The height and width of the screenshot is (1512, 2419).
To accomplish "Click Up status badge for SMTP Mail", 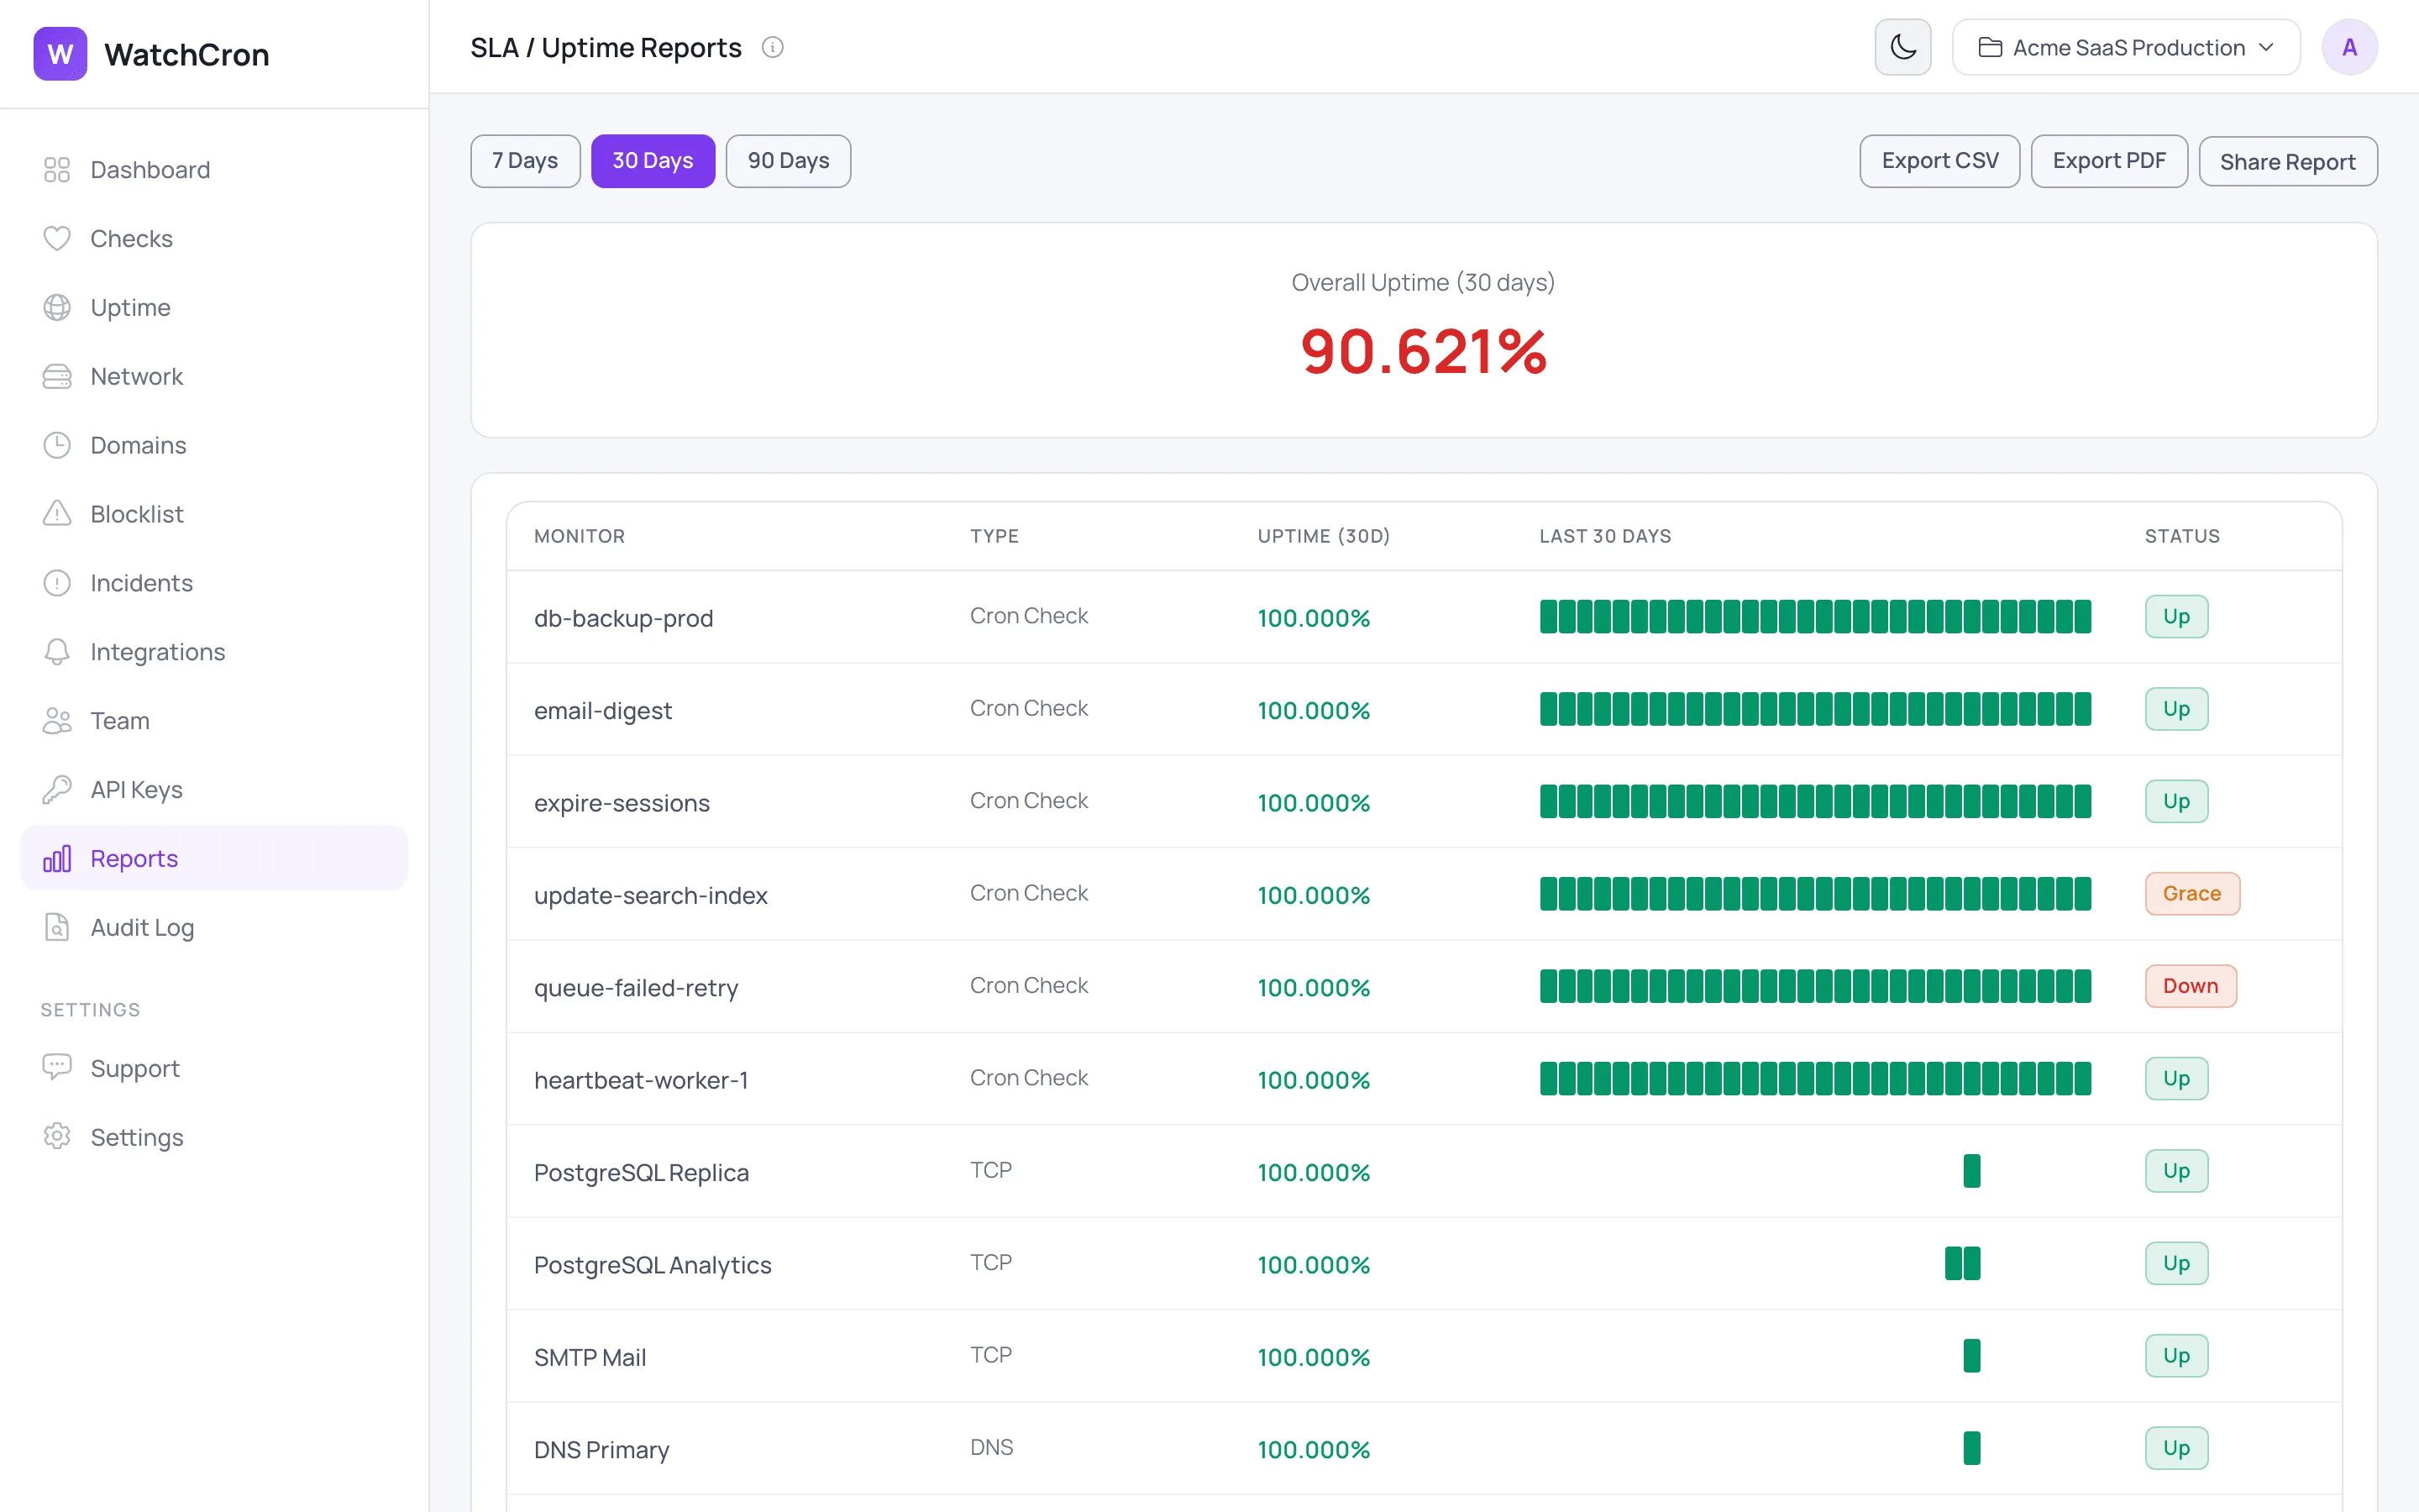I will pyautogui.click(x=2176, y=1356).
